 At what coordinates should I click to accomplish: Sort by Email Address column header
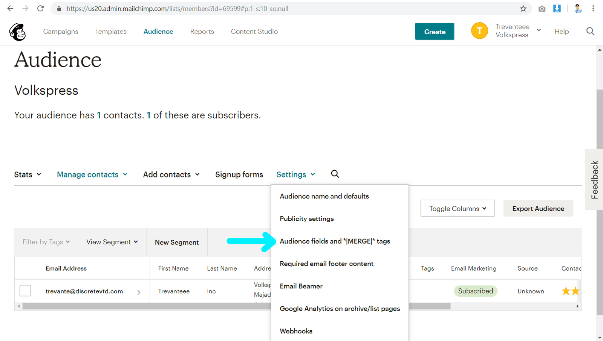66,268
